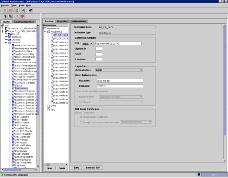Select the Key Storage service icon
Image resolution: width=228 pixels, height=178 pixels.
click(x=13, y=151)
